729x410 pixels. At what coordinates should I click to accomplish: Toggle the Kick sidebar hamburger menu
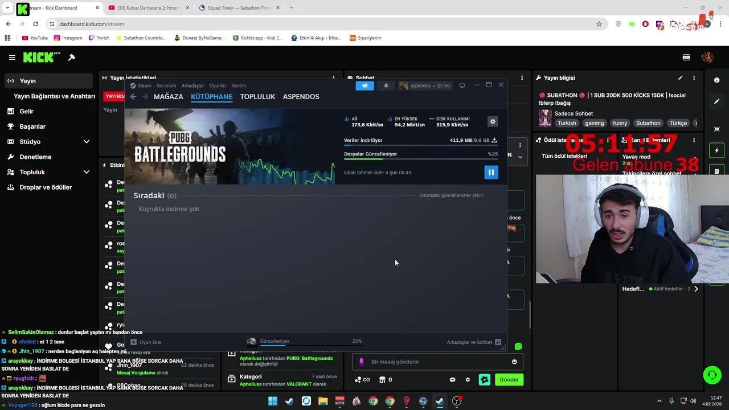pos(12,58)
